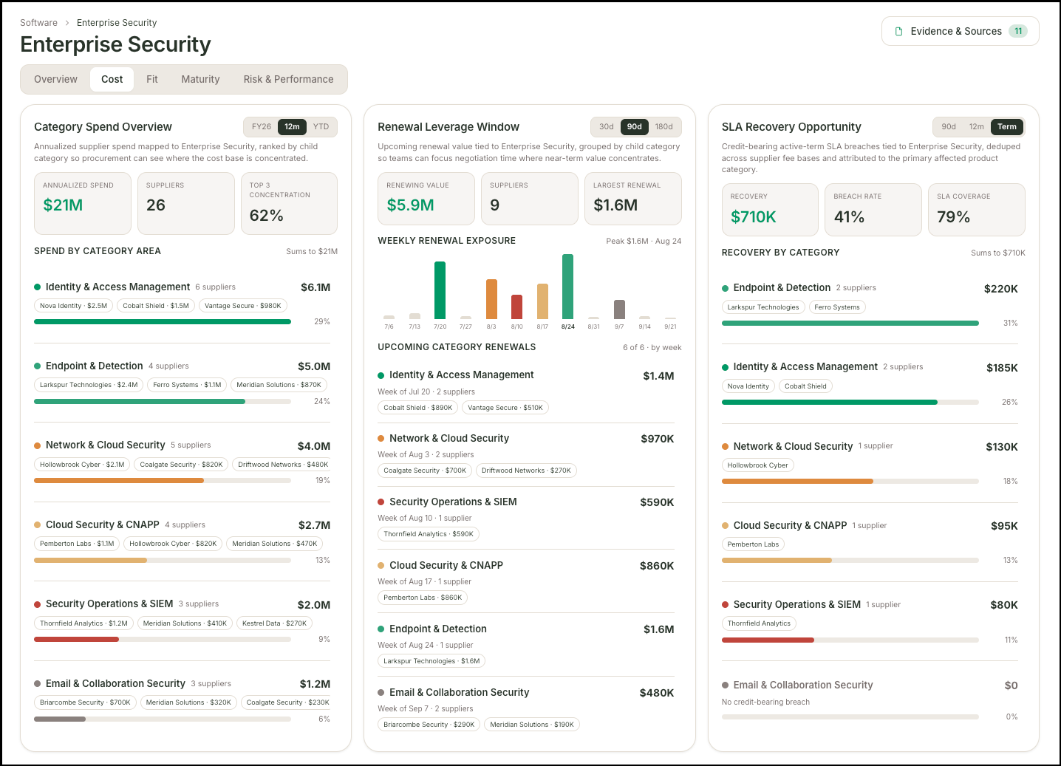The width and height of the screenshot is (1061, 766).
Task: Set Renewal Leverage Window to 30d
Action: (x=607, y=126)
